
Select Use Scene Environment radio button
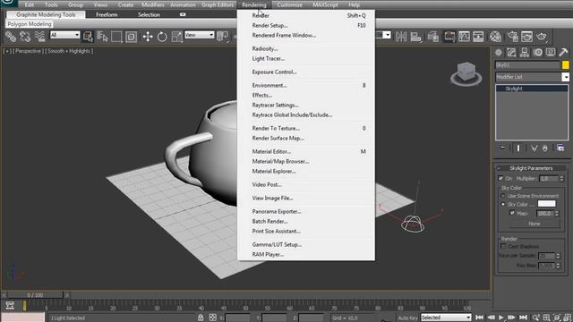(503, 196)
